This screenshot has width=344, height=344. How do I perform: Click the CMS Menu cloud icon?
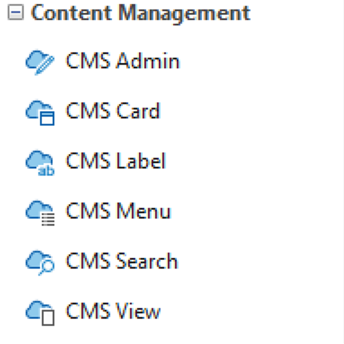coord(40,213)
